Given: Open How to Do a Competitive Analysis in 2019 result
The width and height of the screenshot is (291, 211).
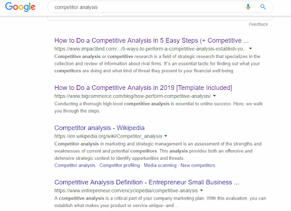Looking at the screenshot, I should coord(143,88).
